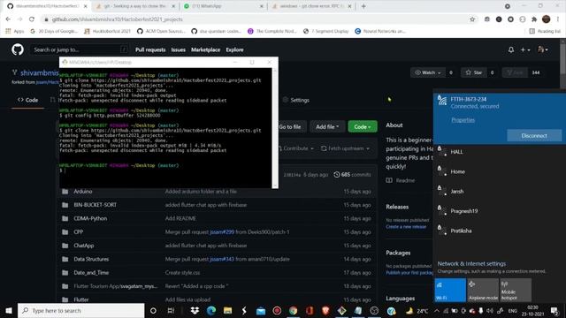Open the CDMA-Python folder
The width and height of the screenshot is (566, 318).
[x=90, y=218]
